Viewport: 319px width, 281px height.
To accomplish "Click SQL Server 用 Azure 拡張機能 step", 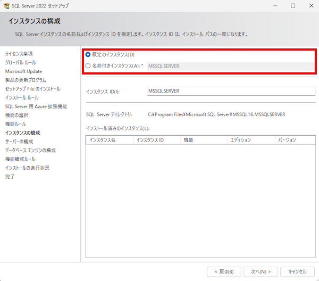I will pos(36,106).
